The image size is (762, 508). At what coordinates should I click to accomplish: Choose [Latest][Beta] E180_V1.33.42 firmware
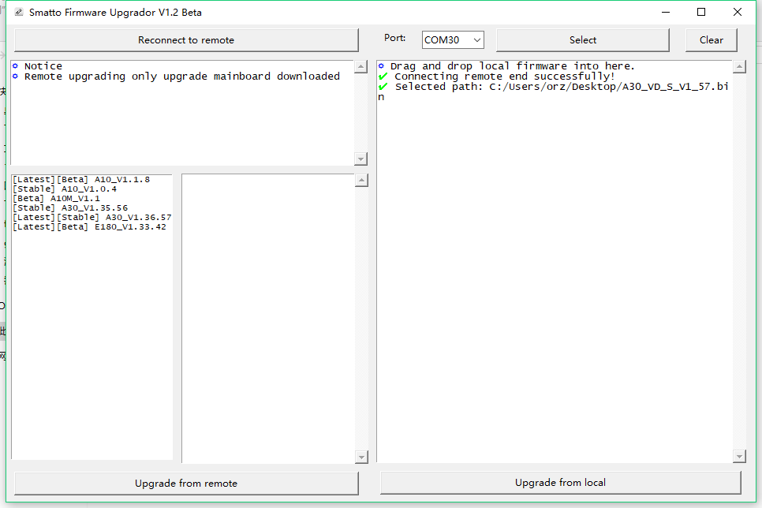click(x=89, y=226)
